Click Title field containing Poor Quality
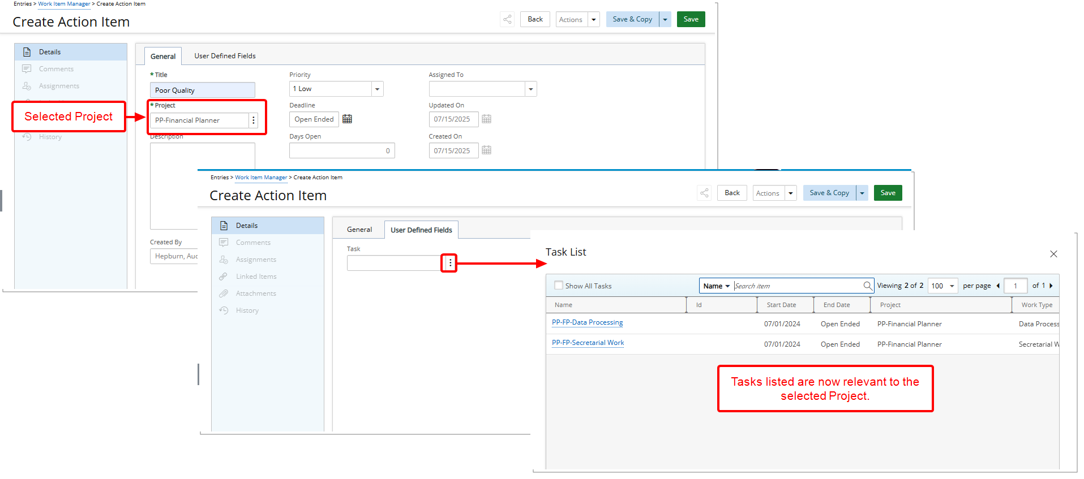The width and height of the screenshot is (1084, 479). (x=202, y=90)
